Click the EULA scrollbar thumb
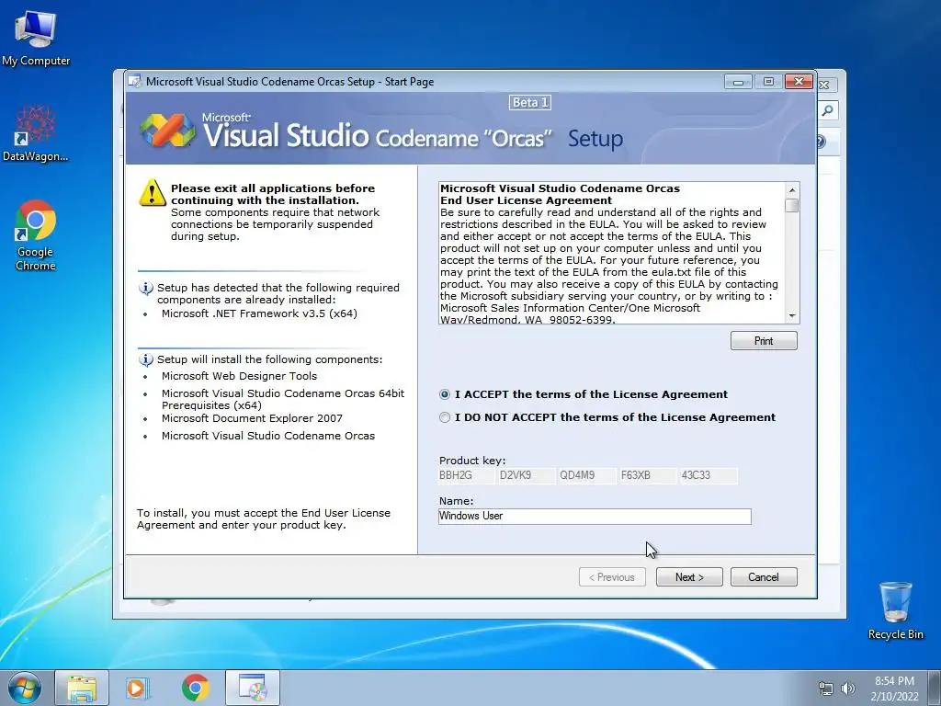 [792, 205]
